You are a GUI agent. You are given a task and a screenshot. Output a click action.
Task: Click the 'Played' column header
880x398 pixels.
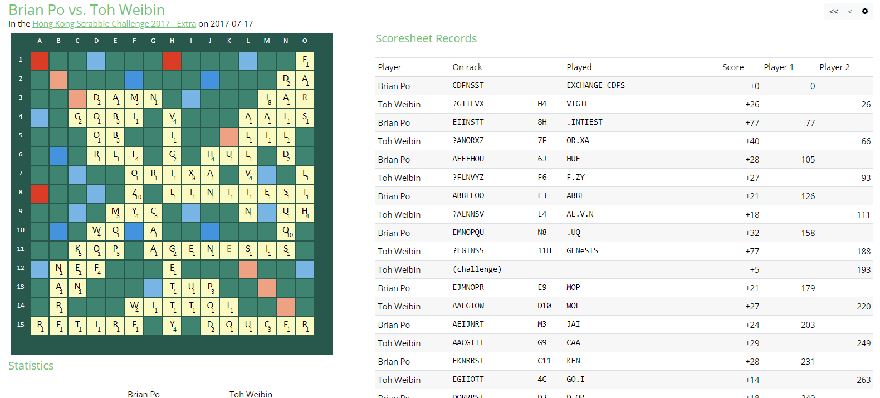coord(579,67)
